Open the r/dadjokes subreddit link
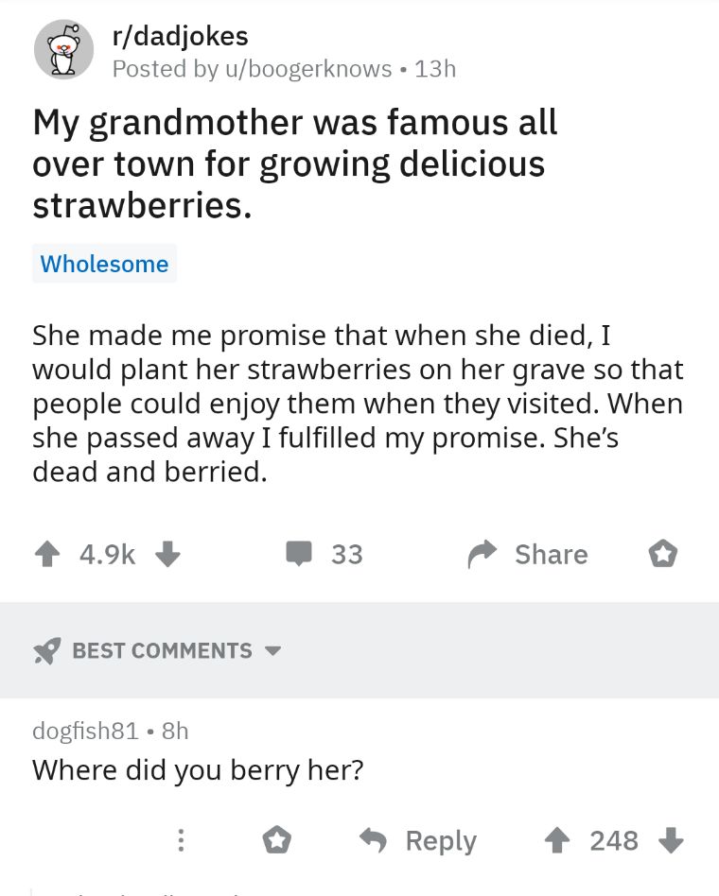Image resolution: width=719 pixels, height=896 pixels. pyautogui.click(x=180, y=37)
